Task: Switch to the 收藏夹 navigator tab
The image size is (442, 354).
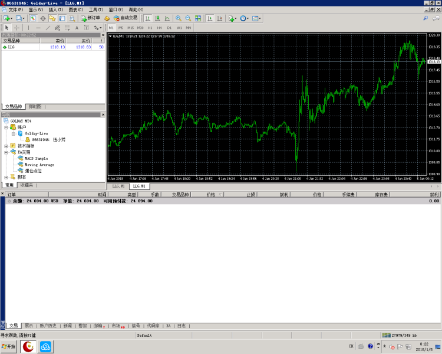Action: [27, 185]
